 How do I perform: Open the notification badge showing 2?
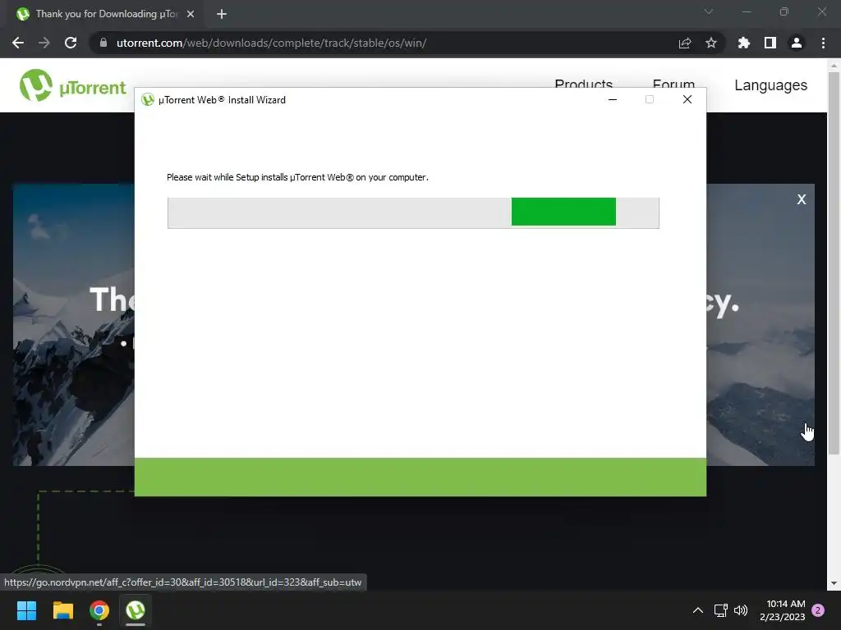[x=818, y=610]
